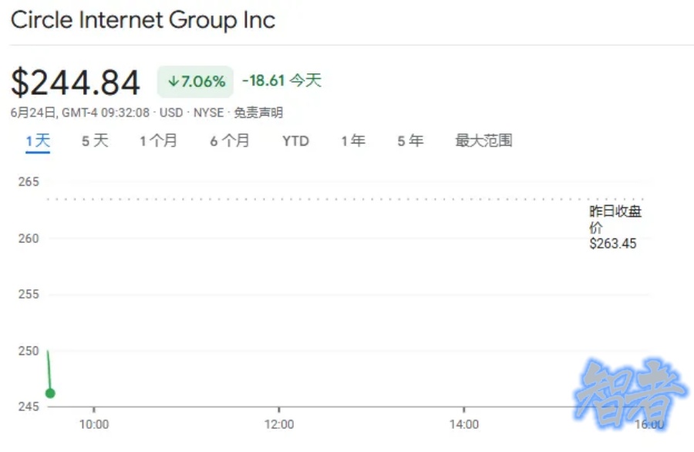Click the 12:00 marker on the time axis
694x452 pixels.
[279, 424]
